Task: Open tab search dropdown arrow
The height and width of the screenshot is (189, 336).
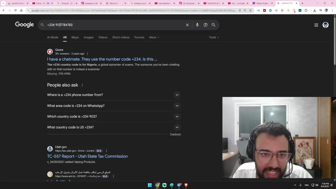Action: coord(3,3)
